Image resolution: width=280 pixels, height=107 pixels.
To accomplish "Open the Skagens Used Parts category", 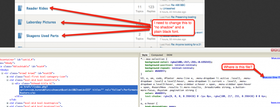I will [x=42, y=36].
